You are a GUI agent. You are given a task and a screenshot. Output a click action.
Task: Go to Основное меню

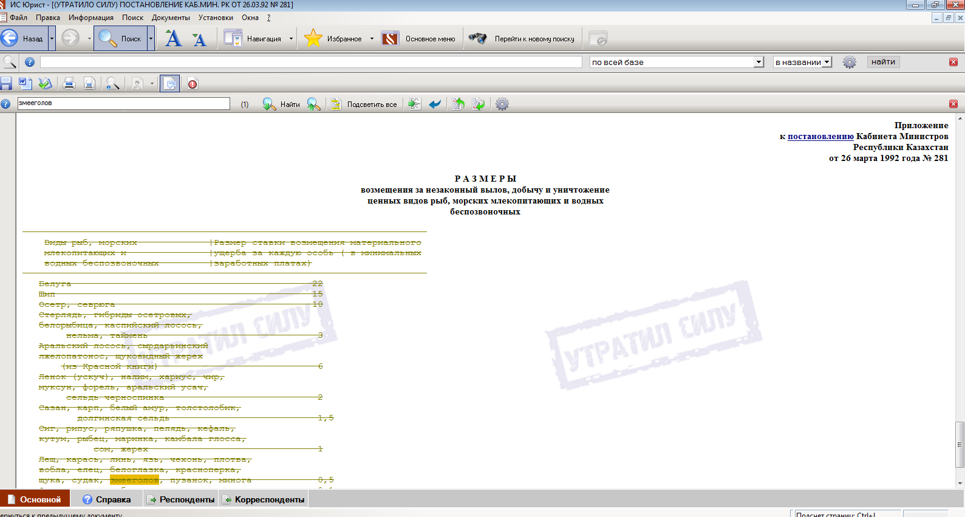point(418,38)
